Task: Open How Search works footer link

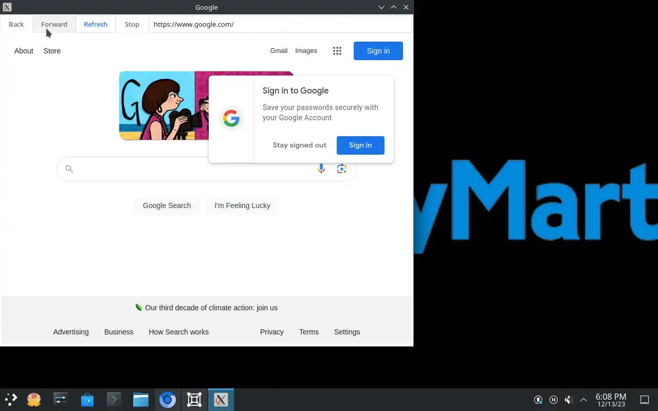Action: pyautogui.click(x=179, y=332)
